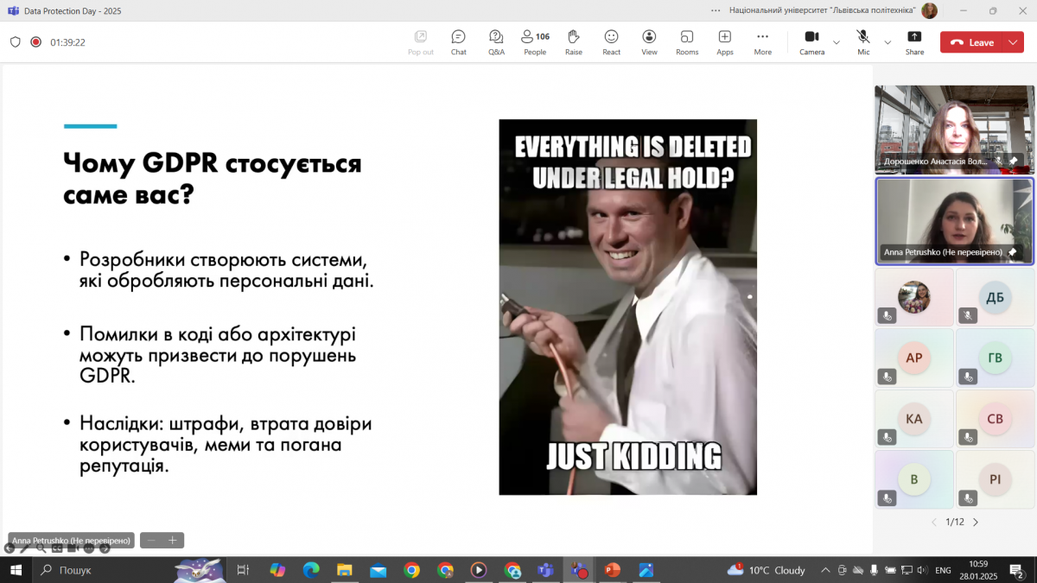Raise your hand in the meeting
The image size is (1037, 583).
point(573,41)
